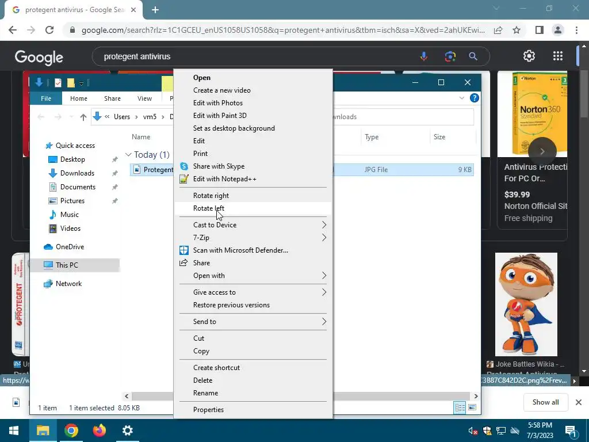
Task: Click the Properties quick access toolbar icon
Action: pos(58,83)
